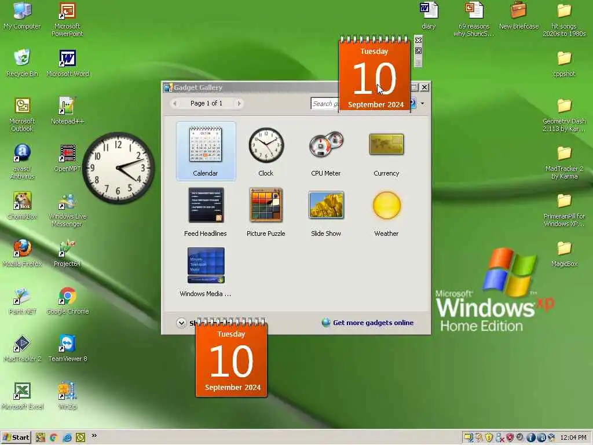Screen dimensions: 593x445
Task: Select the Clock gadget in the gallery
Action: click(266, 151)
